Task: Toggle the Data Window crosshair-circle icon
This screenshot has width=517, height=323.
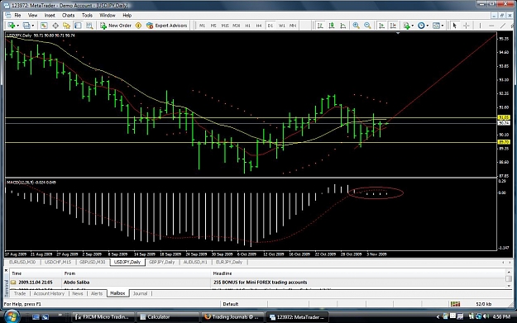Action: [55, 26]
